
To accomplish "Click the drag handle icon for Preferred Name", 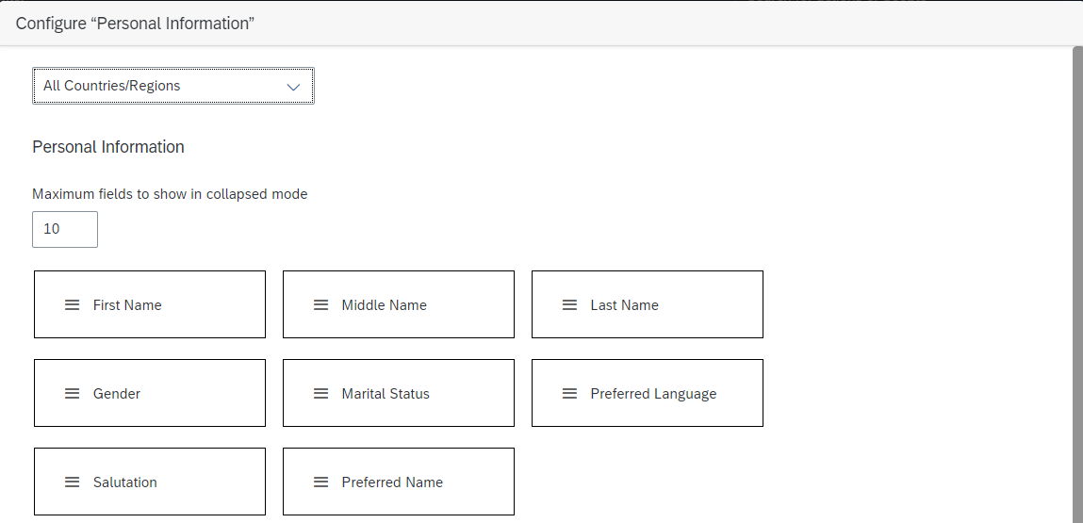I will point(320,482).
